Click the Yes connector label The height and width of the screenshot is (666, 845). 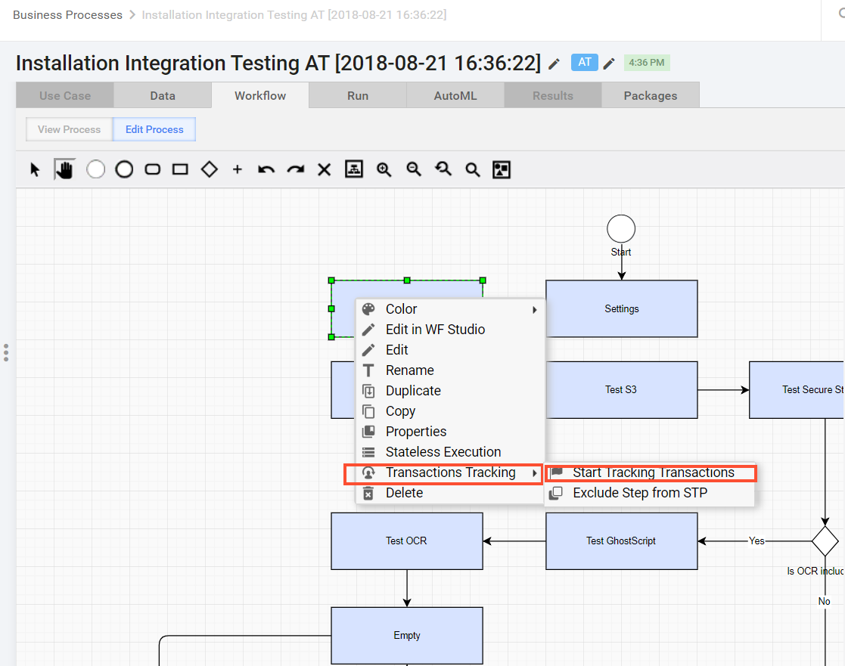tap(756, 541)
